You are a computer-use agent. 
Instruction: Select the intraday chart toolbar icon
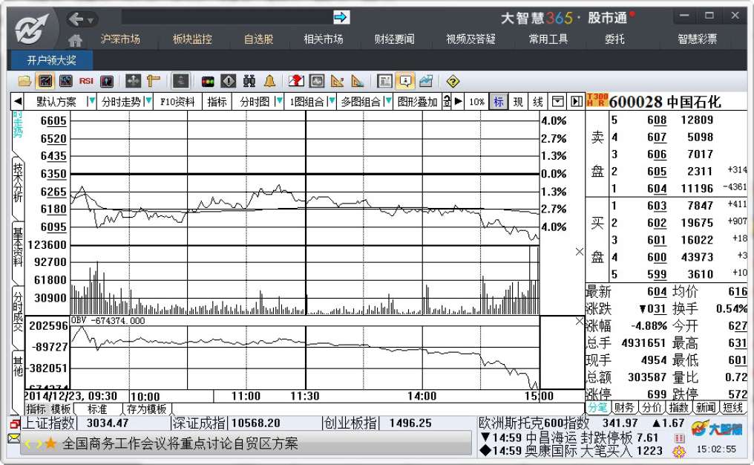click(45, 81)
